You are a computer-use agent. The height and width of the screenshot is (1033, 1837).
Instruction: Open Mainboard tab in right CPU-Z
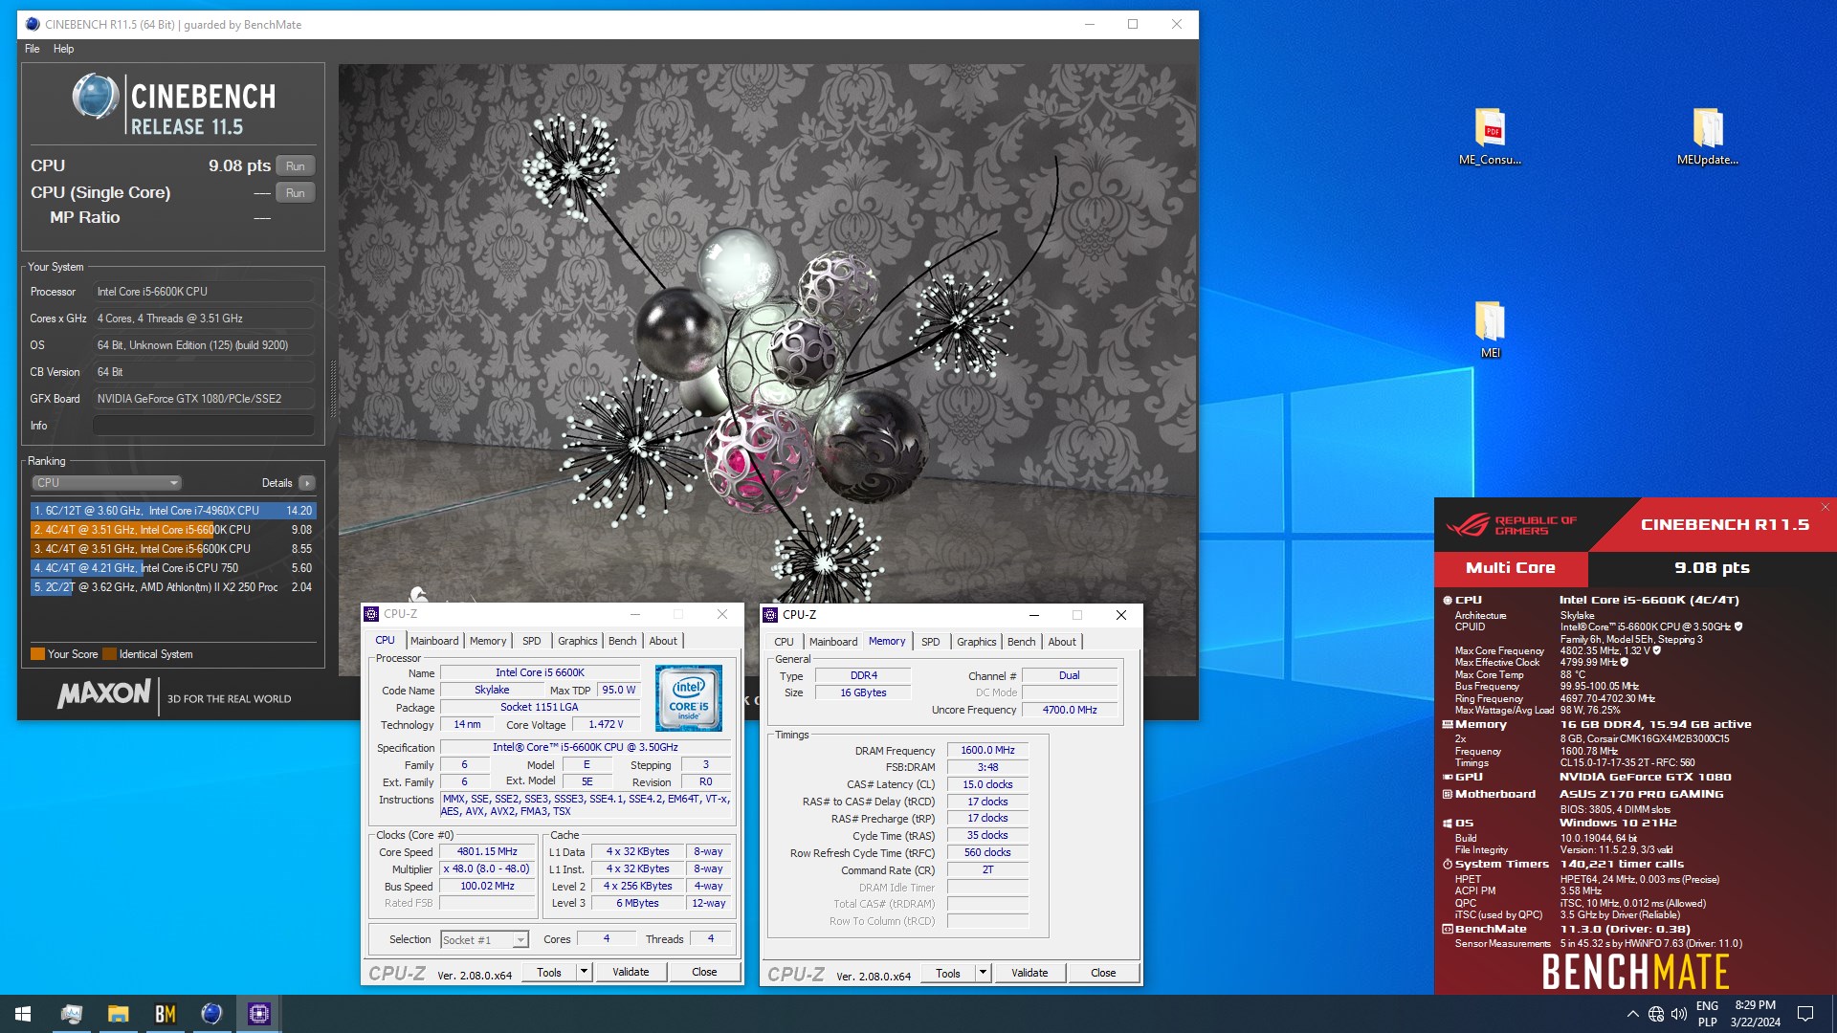(833, 642)
